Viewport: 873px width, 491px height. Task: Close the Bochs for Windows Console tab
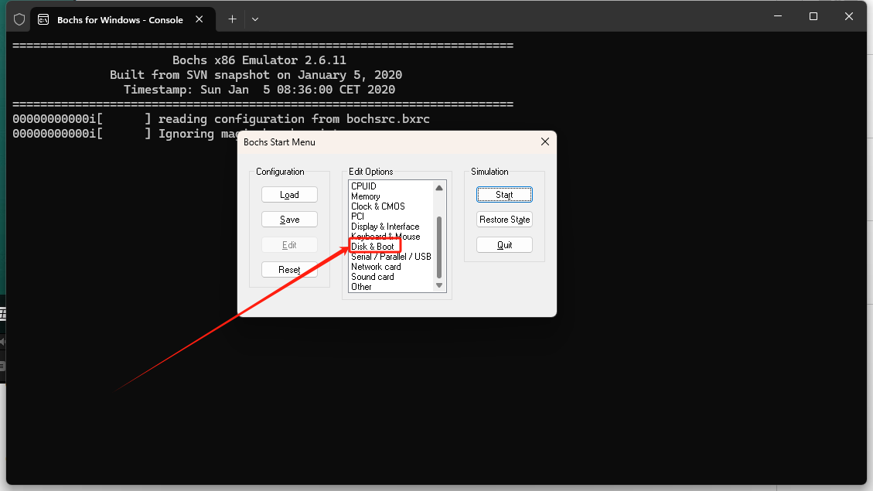199,19
